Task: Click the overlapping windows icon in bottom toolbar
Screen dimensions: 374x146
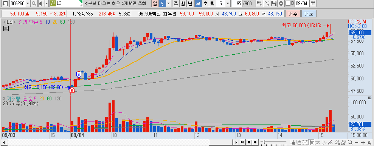Action: point(299,142)
